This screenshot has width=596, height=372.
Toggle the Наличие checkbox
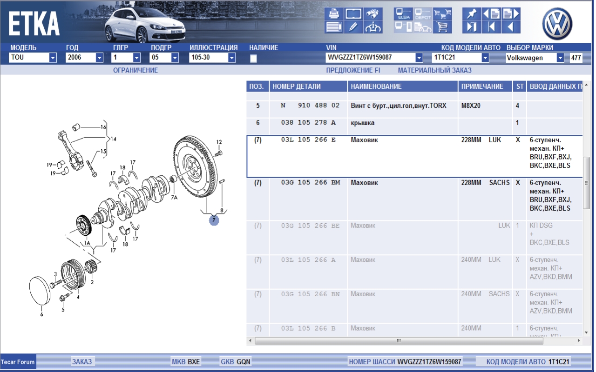coord(254,59)
